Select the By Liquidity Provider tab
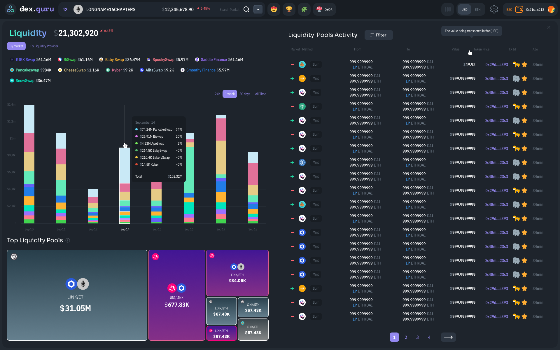The width and height of the screenshot is (560, 350). 44,46
